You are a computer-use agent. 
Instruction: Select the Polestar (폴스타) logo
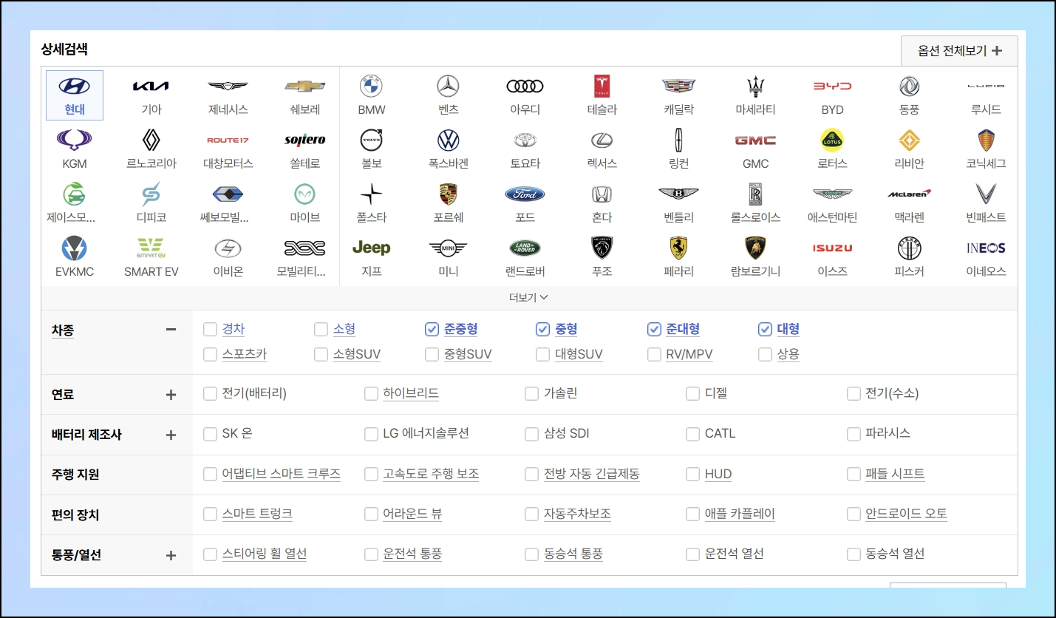(x=371, y=194)
